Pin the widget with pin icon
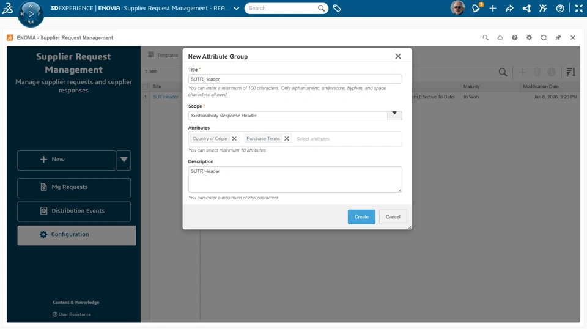This screenshot has width=587, height=329. coord(558,37)
